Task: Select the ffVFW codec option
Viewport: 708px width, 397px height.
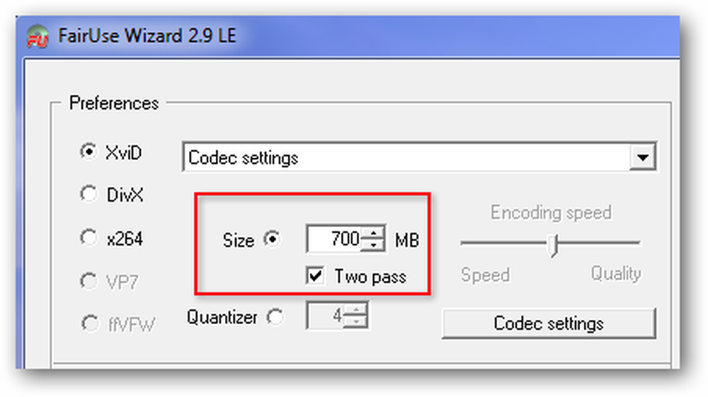Action: coord(89,323)
